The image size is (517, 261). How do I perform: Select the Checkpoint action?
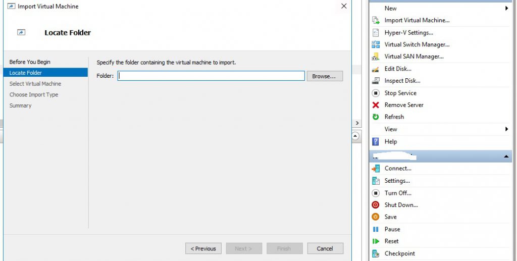pyautogui.click(x=399, y=253)
